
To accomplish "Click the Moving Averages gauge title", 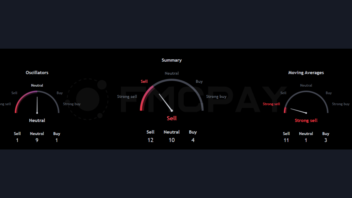I will point(306,73).
